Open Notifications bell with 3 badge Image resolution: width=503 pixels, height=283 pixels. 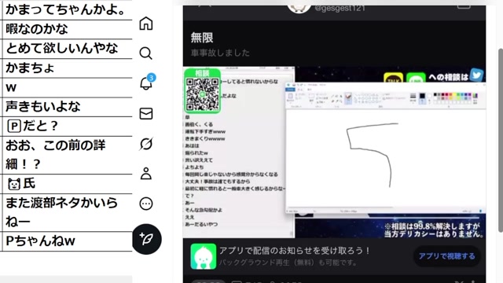coord(147,82)
